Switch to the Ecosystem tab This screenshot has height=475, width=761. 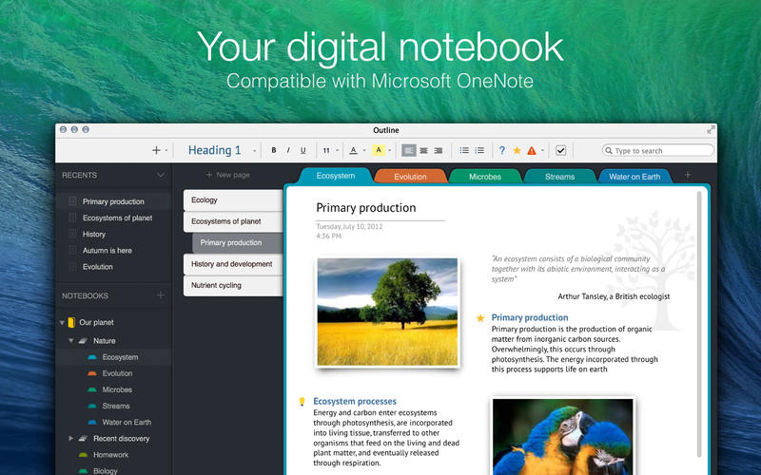click(x=336, y=176)
